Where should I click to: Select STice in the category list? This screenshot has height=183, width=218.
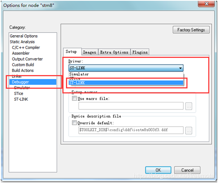pyautogui.click(x=19, y=93)
